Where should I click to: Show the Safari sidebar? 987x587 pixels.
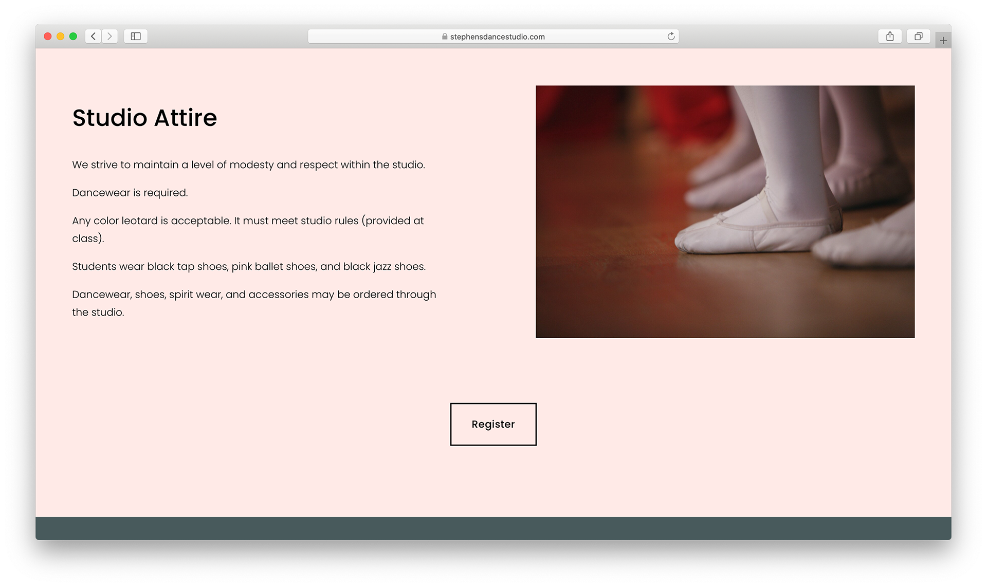coord(136,36)
